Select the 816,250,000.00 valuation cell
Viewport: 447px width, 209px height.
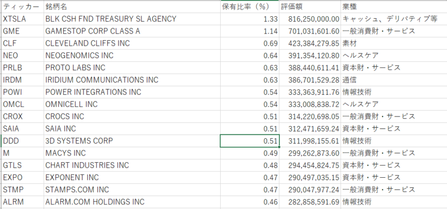click(x=310, y=19)
